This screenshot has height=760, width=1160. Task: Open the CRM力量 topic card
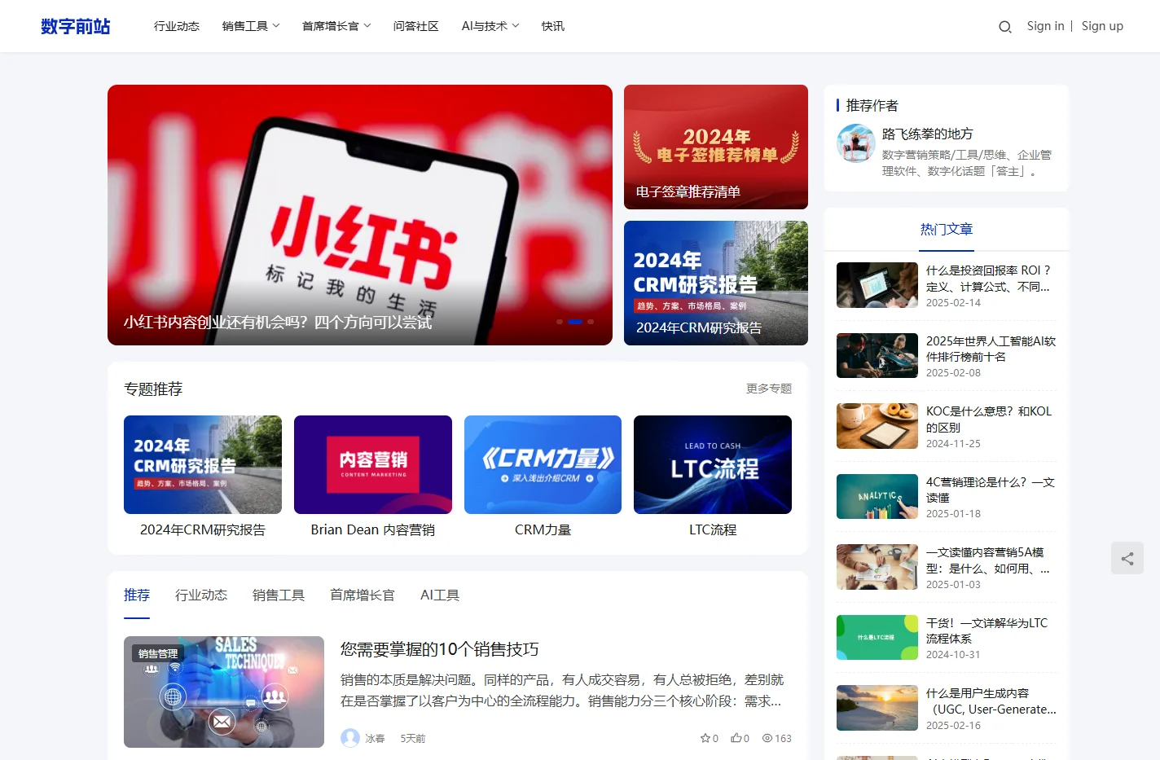click(x=543, y=477)
